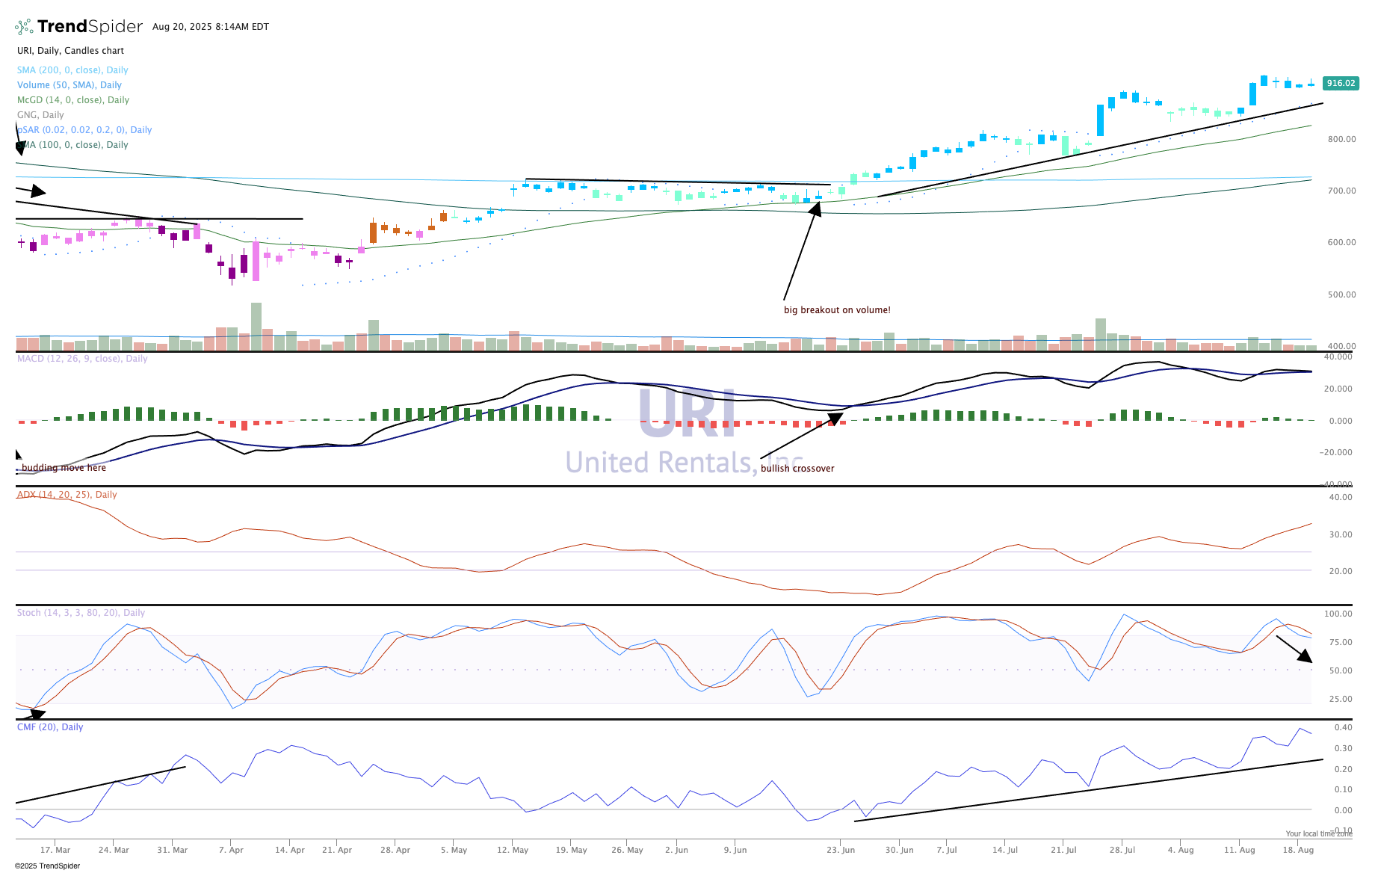1375x873 pixels.
Task: Open the ADX (14, 20, 25) panel label
Action: [x=67, y=495]
